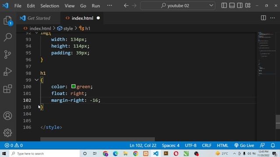Toggle secondary side bar layout icon
Screen dimensions: 280x157
(x=240, y=6)
